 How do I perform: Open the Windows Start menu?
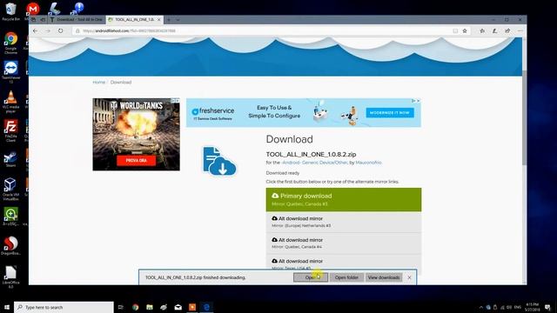coord(7,307)
